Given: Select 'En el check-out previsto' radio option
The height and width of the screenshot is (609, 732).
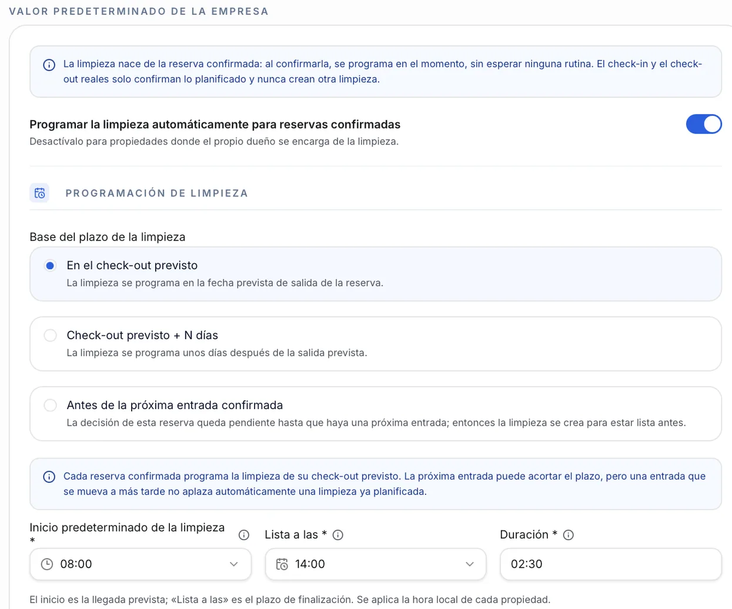Looking at the screenshot, I should tap(50, 266).
